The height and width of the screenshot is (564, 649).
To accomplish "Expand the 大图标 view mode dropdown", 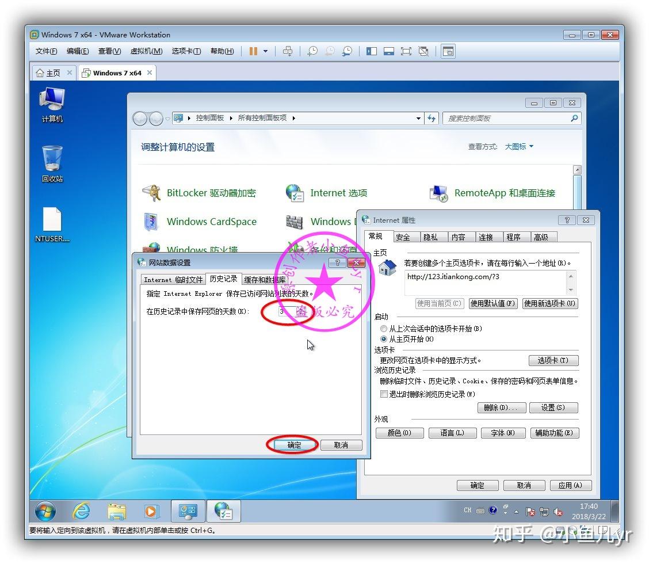I will coord(519,147).
